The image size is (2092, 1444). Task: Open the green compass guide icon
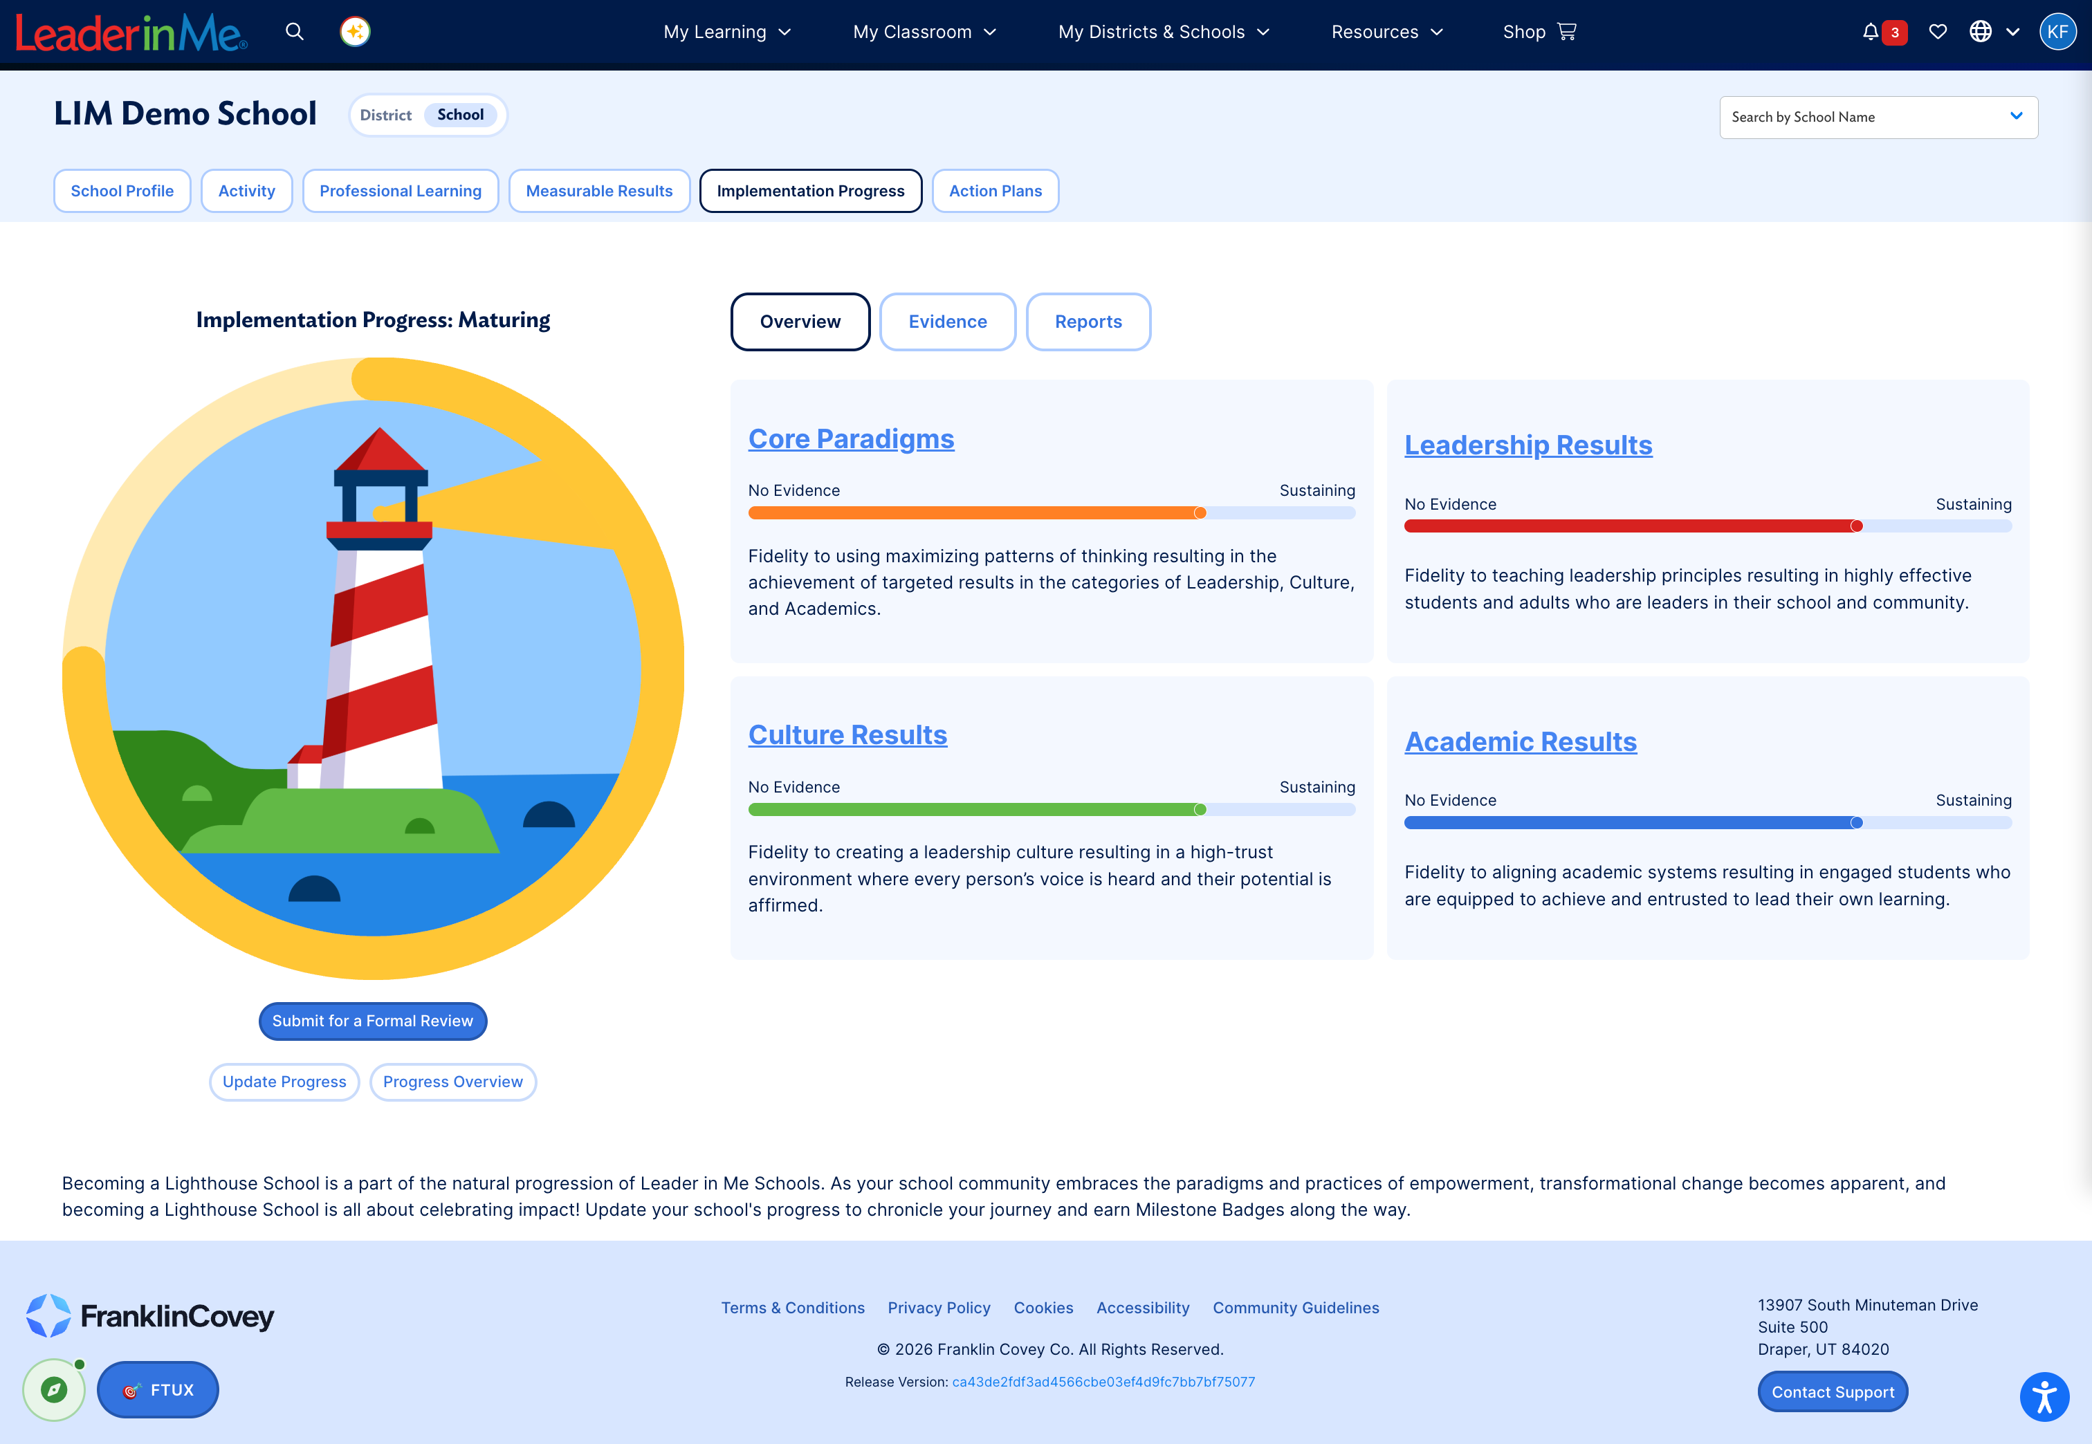point(54,1390)
